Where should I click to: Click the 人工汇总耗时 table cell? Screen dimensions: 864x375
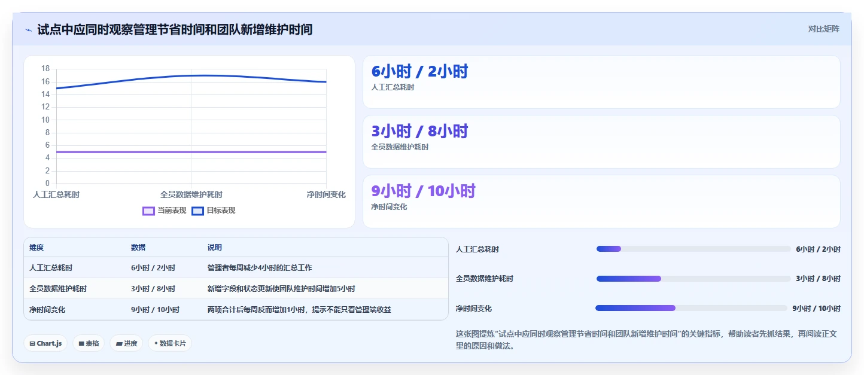[51, 268]
